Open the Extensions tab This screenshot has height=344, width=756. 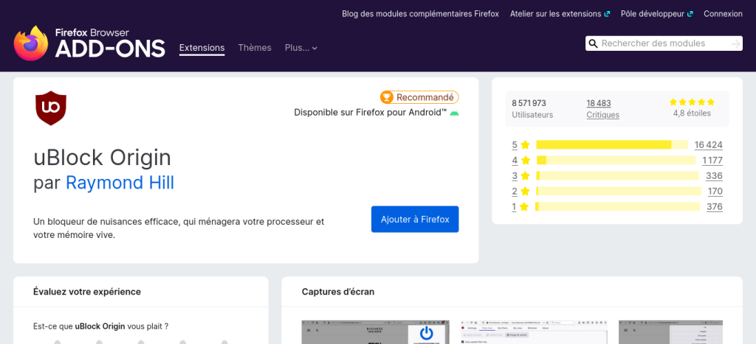[202, 48]
